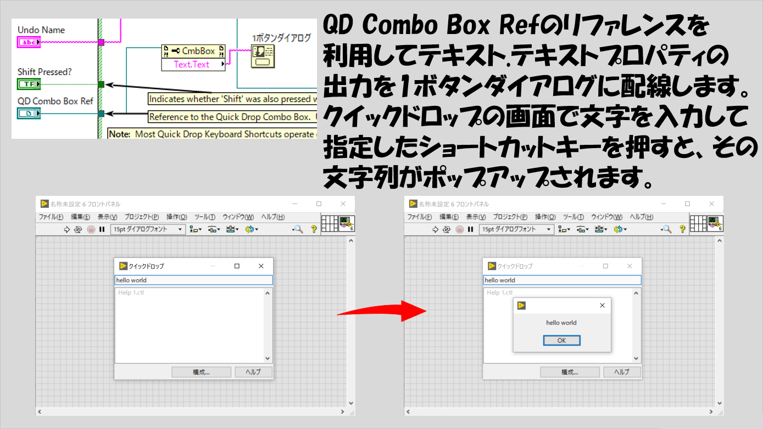Click VI icon thumbnail in window without OK popup
Viewport: 763px width, 429px height.
coord(346,223)
